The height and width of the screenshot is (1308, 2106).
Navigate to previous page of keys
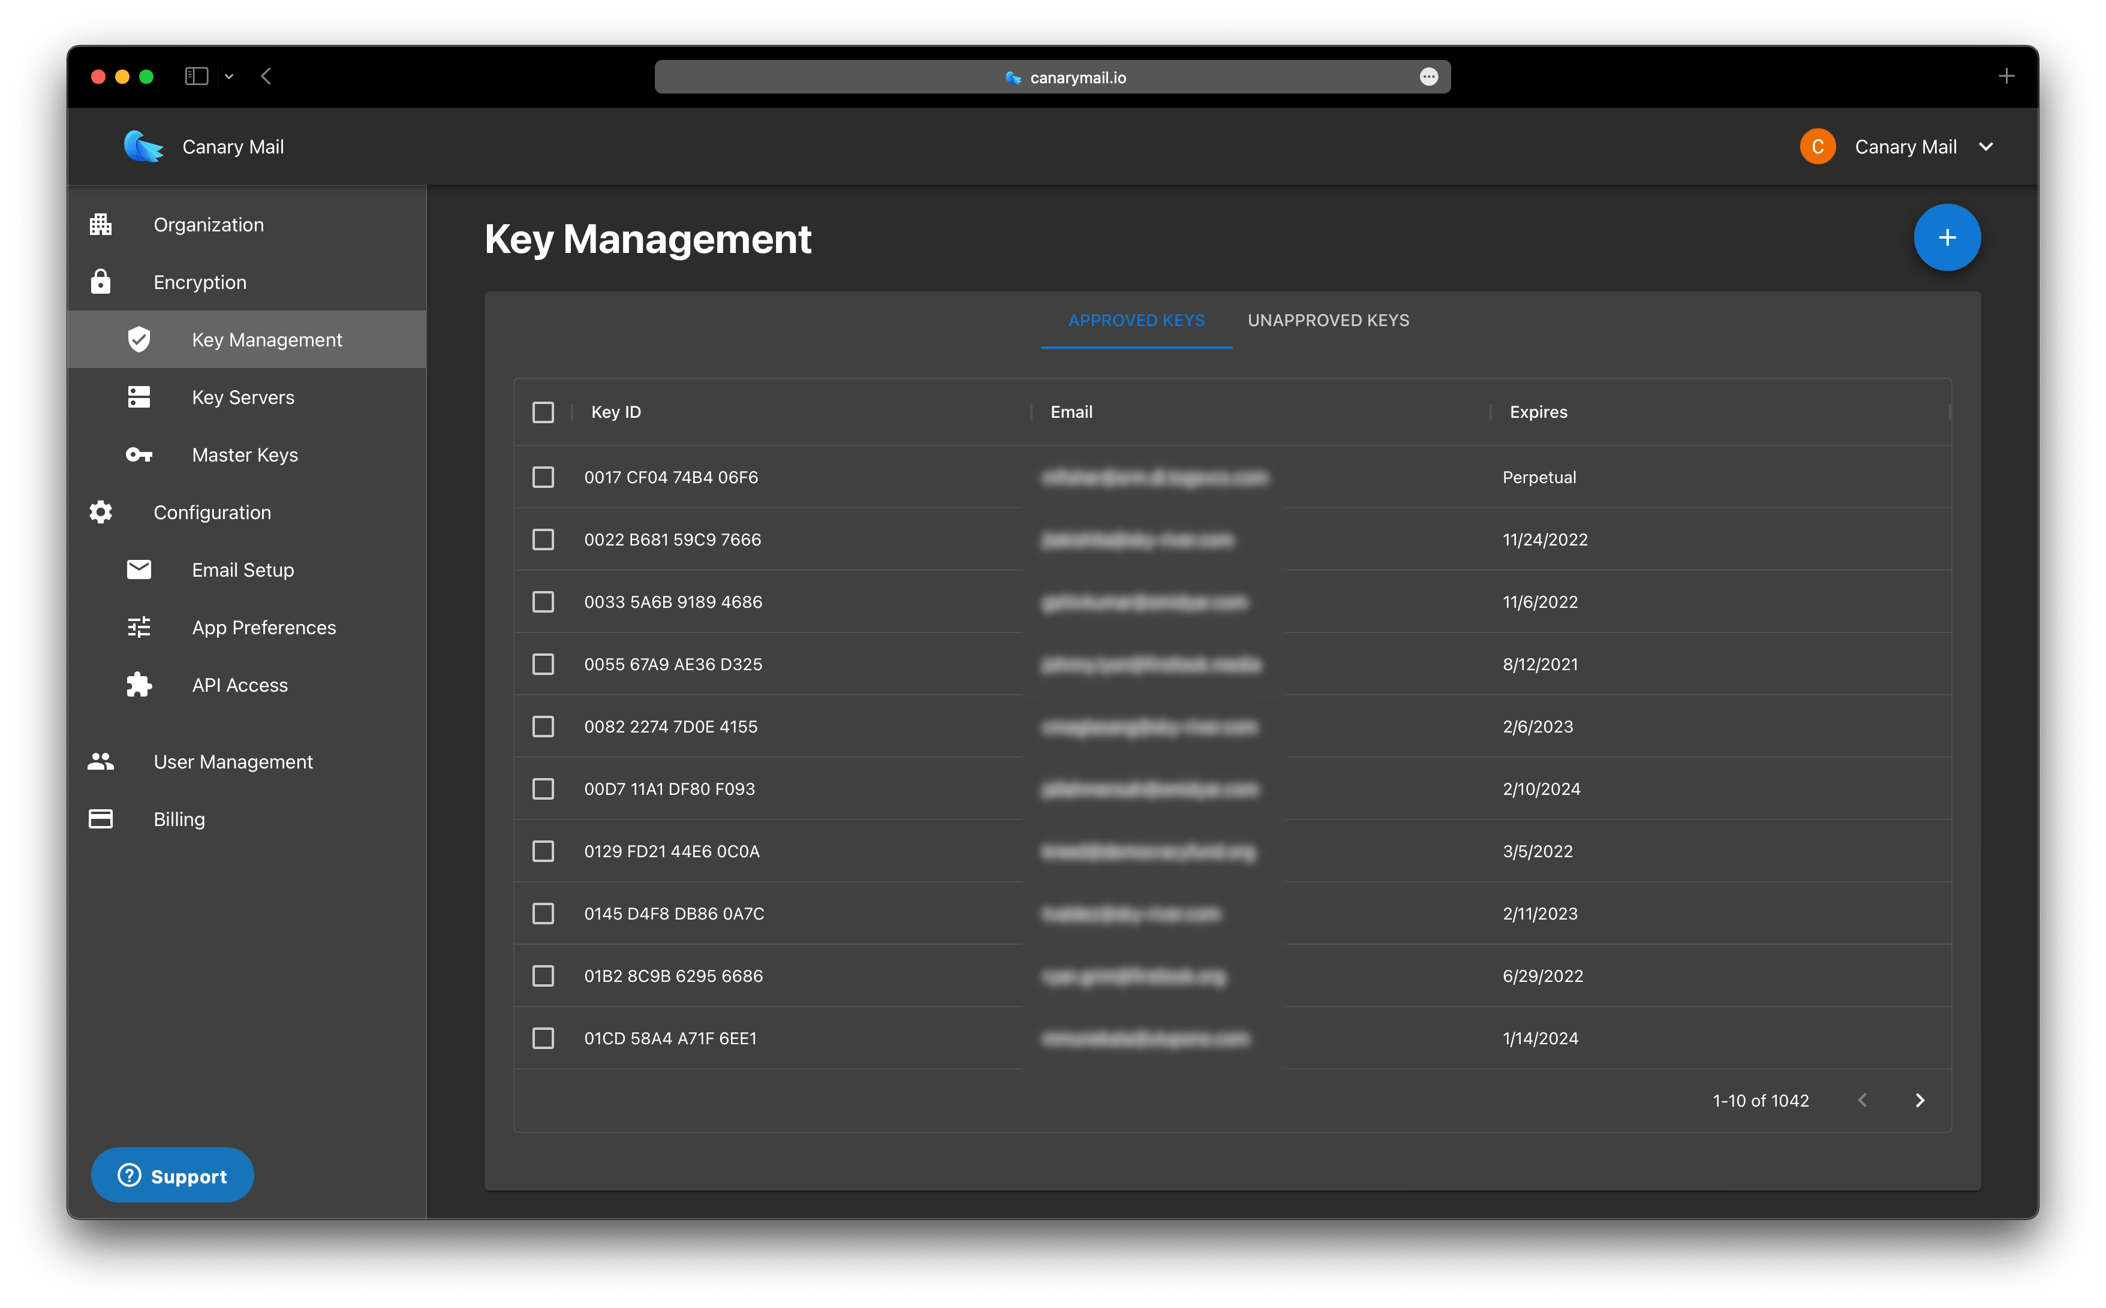pos(1862,1100)
